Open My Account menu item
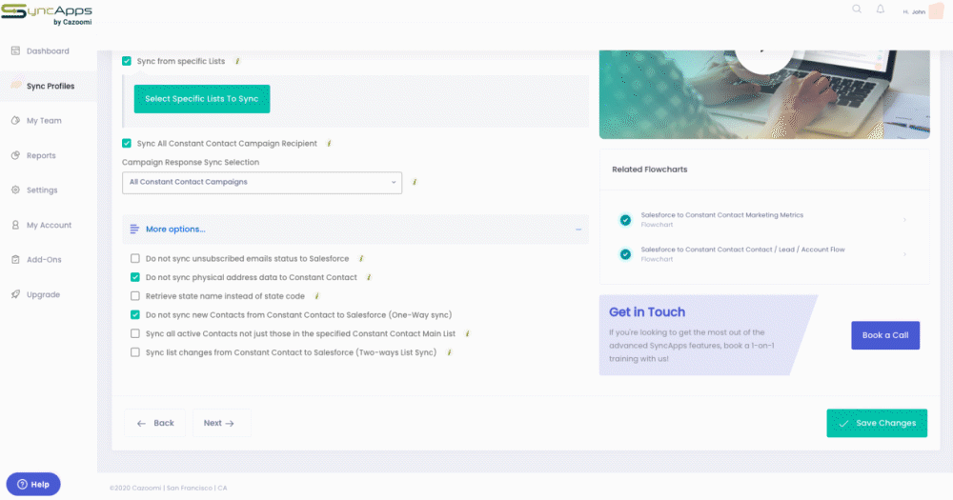 click(x=48, y=225)
